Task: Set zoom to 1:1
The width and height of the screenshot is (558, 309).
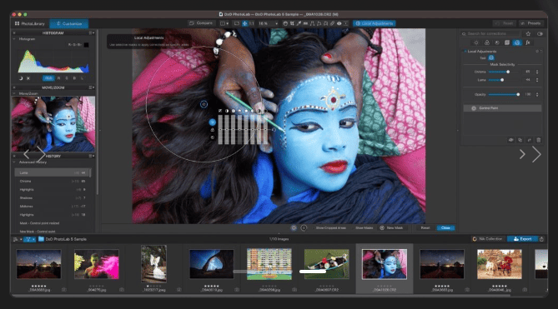Action: [252, 23]
